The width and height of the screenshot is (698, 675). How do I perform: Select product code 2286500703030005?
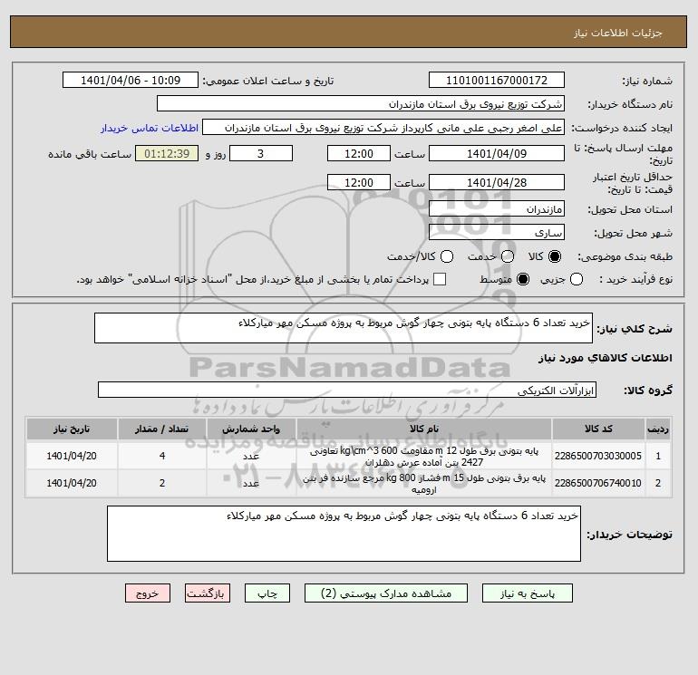598,456
